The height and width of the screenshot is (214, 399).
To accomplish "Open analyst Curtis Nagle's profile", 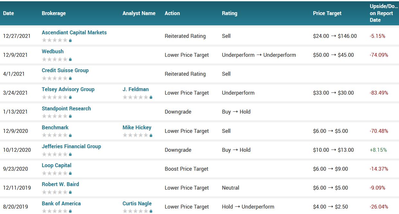I will pos(137,203).
